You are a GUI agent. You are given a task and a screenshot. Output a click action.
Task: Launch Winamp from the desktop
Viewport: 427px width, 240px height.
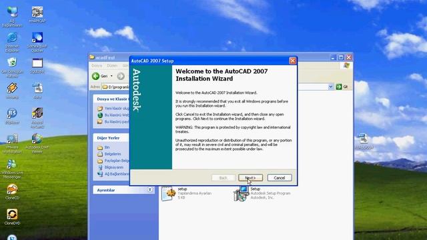[12, 91]
